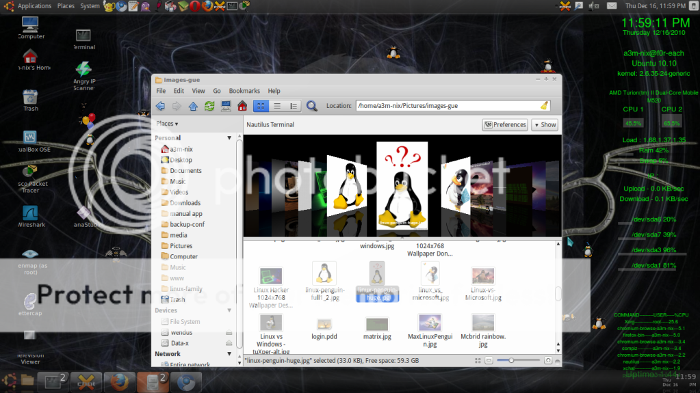Reload the images-gue folder
The height and width of the screenshot is (393, 700).
click(x=209, y=106)
